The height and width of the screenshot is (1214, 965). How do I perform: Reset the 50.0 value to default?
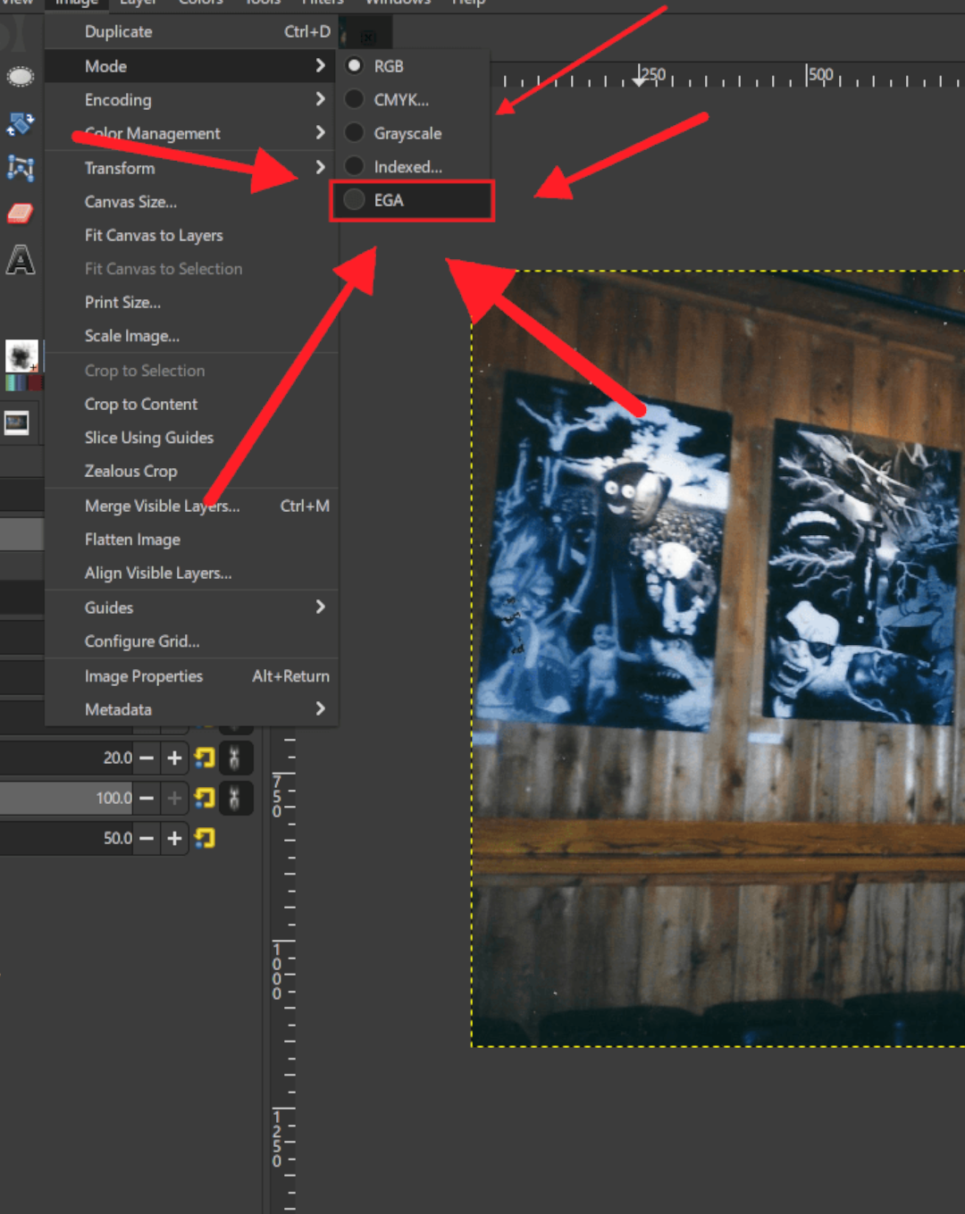pyautogui.click(x=205, y=838)
